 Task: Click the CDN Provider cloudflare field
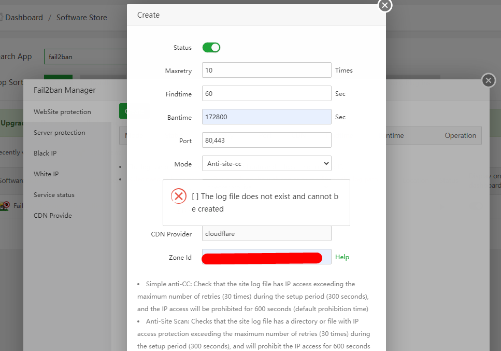[x=266, y=234]
